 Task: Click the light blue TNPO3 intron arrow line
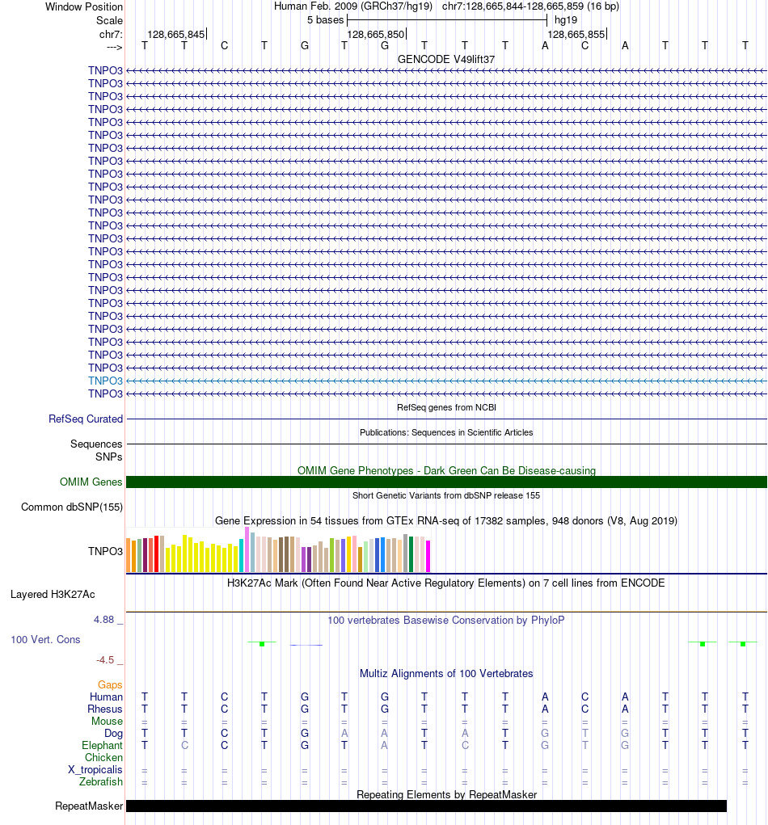tap(446, 381)
